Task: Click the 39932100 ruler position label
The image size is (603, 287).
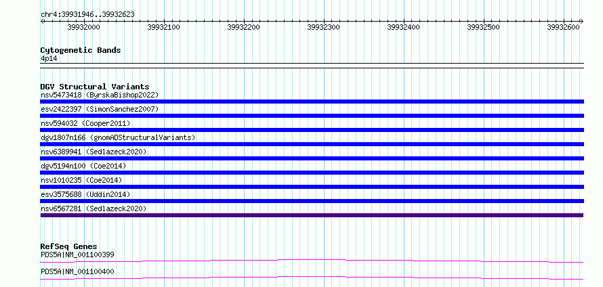Action: coord(164,27)
